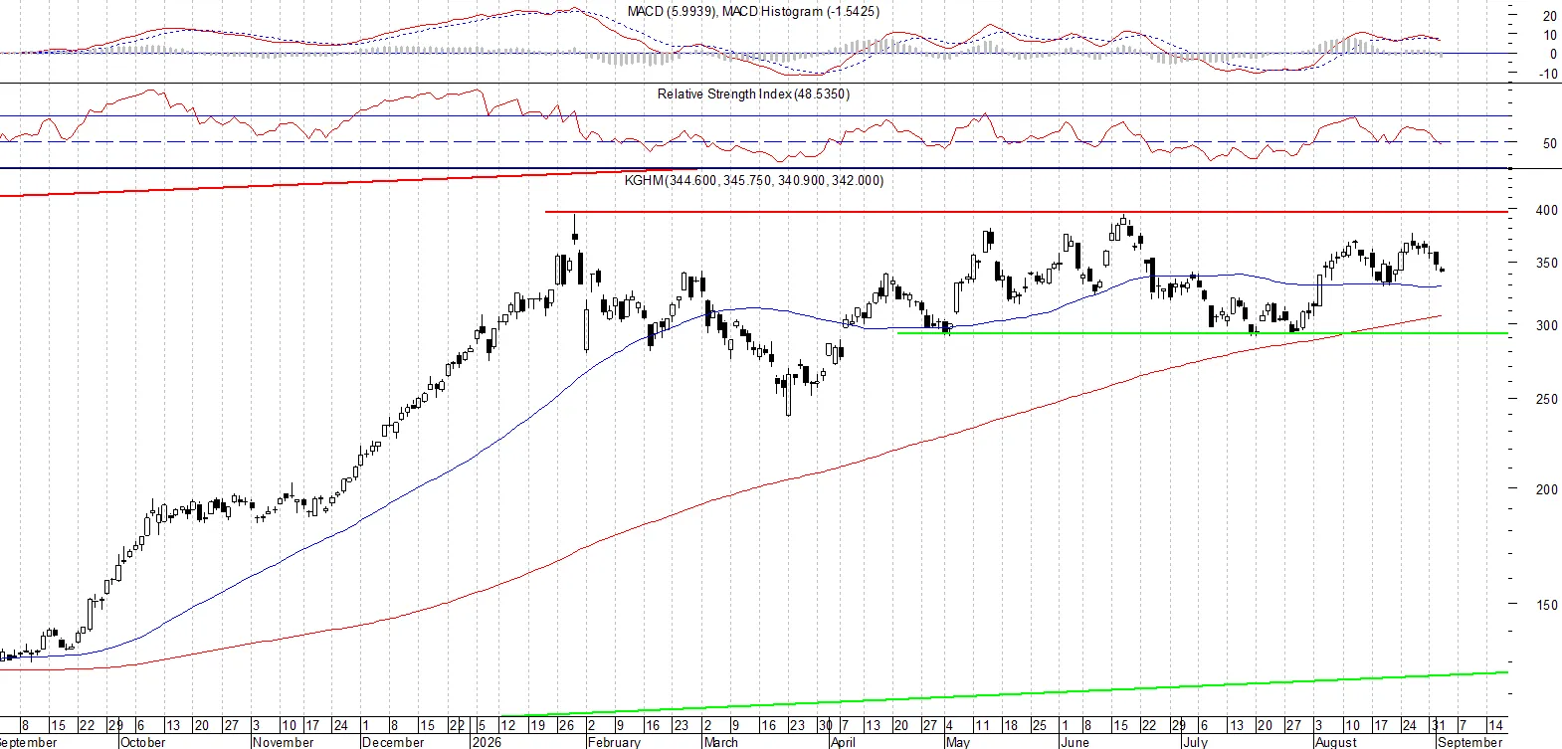Select the KGHM price quote label
1562x749 pixels.
point(753,180)
